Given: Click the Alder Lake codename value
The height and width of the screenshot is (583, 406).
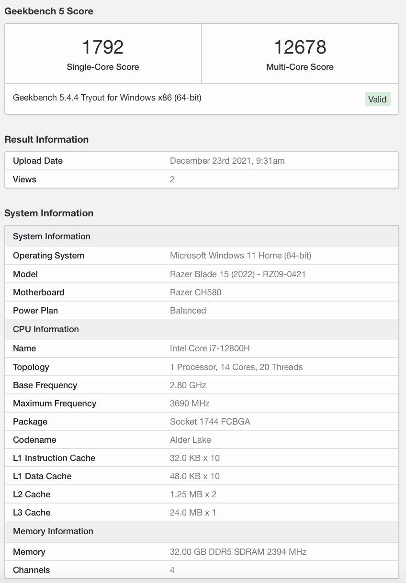Looking at the screenshot, I should pyautogui.click(x=190, y=440).
